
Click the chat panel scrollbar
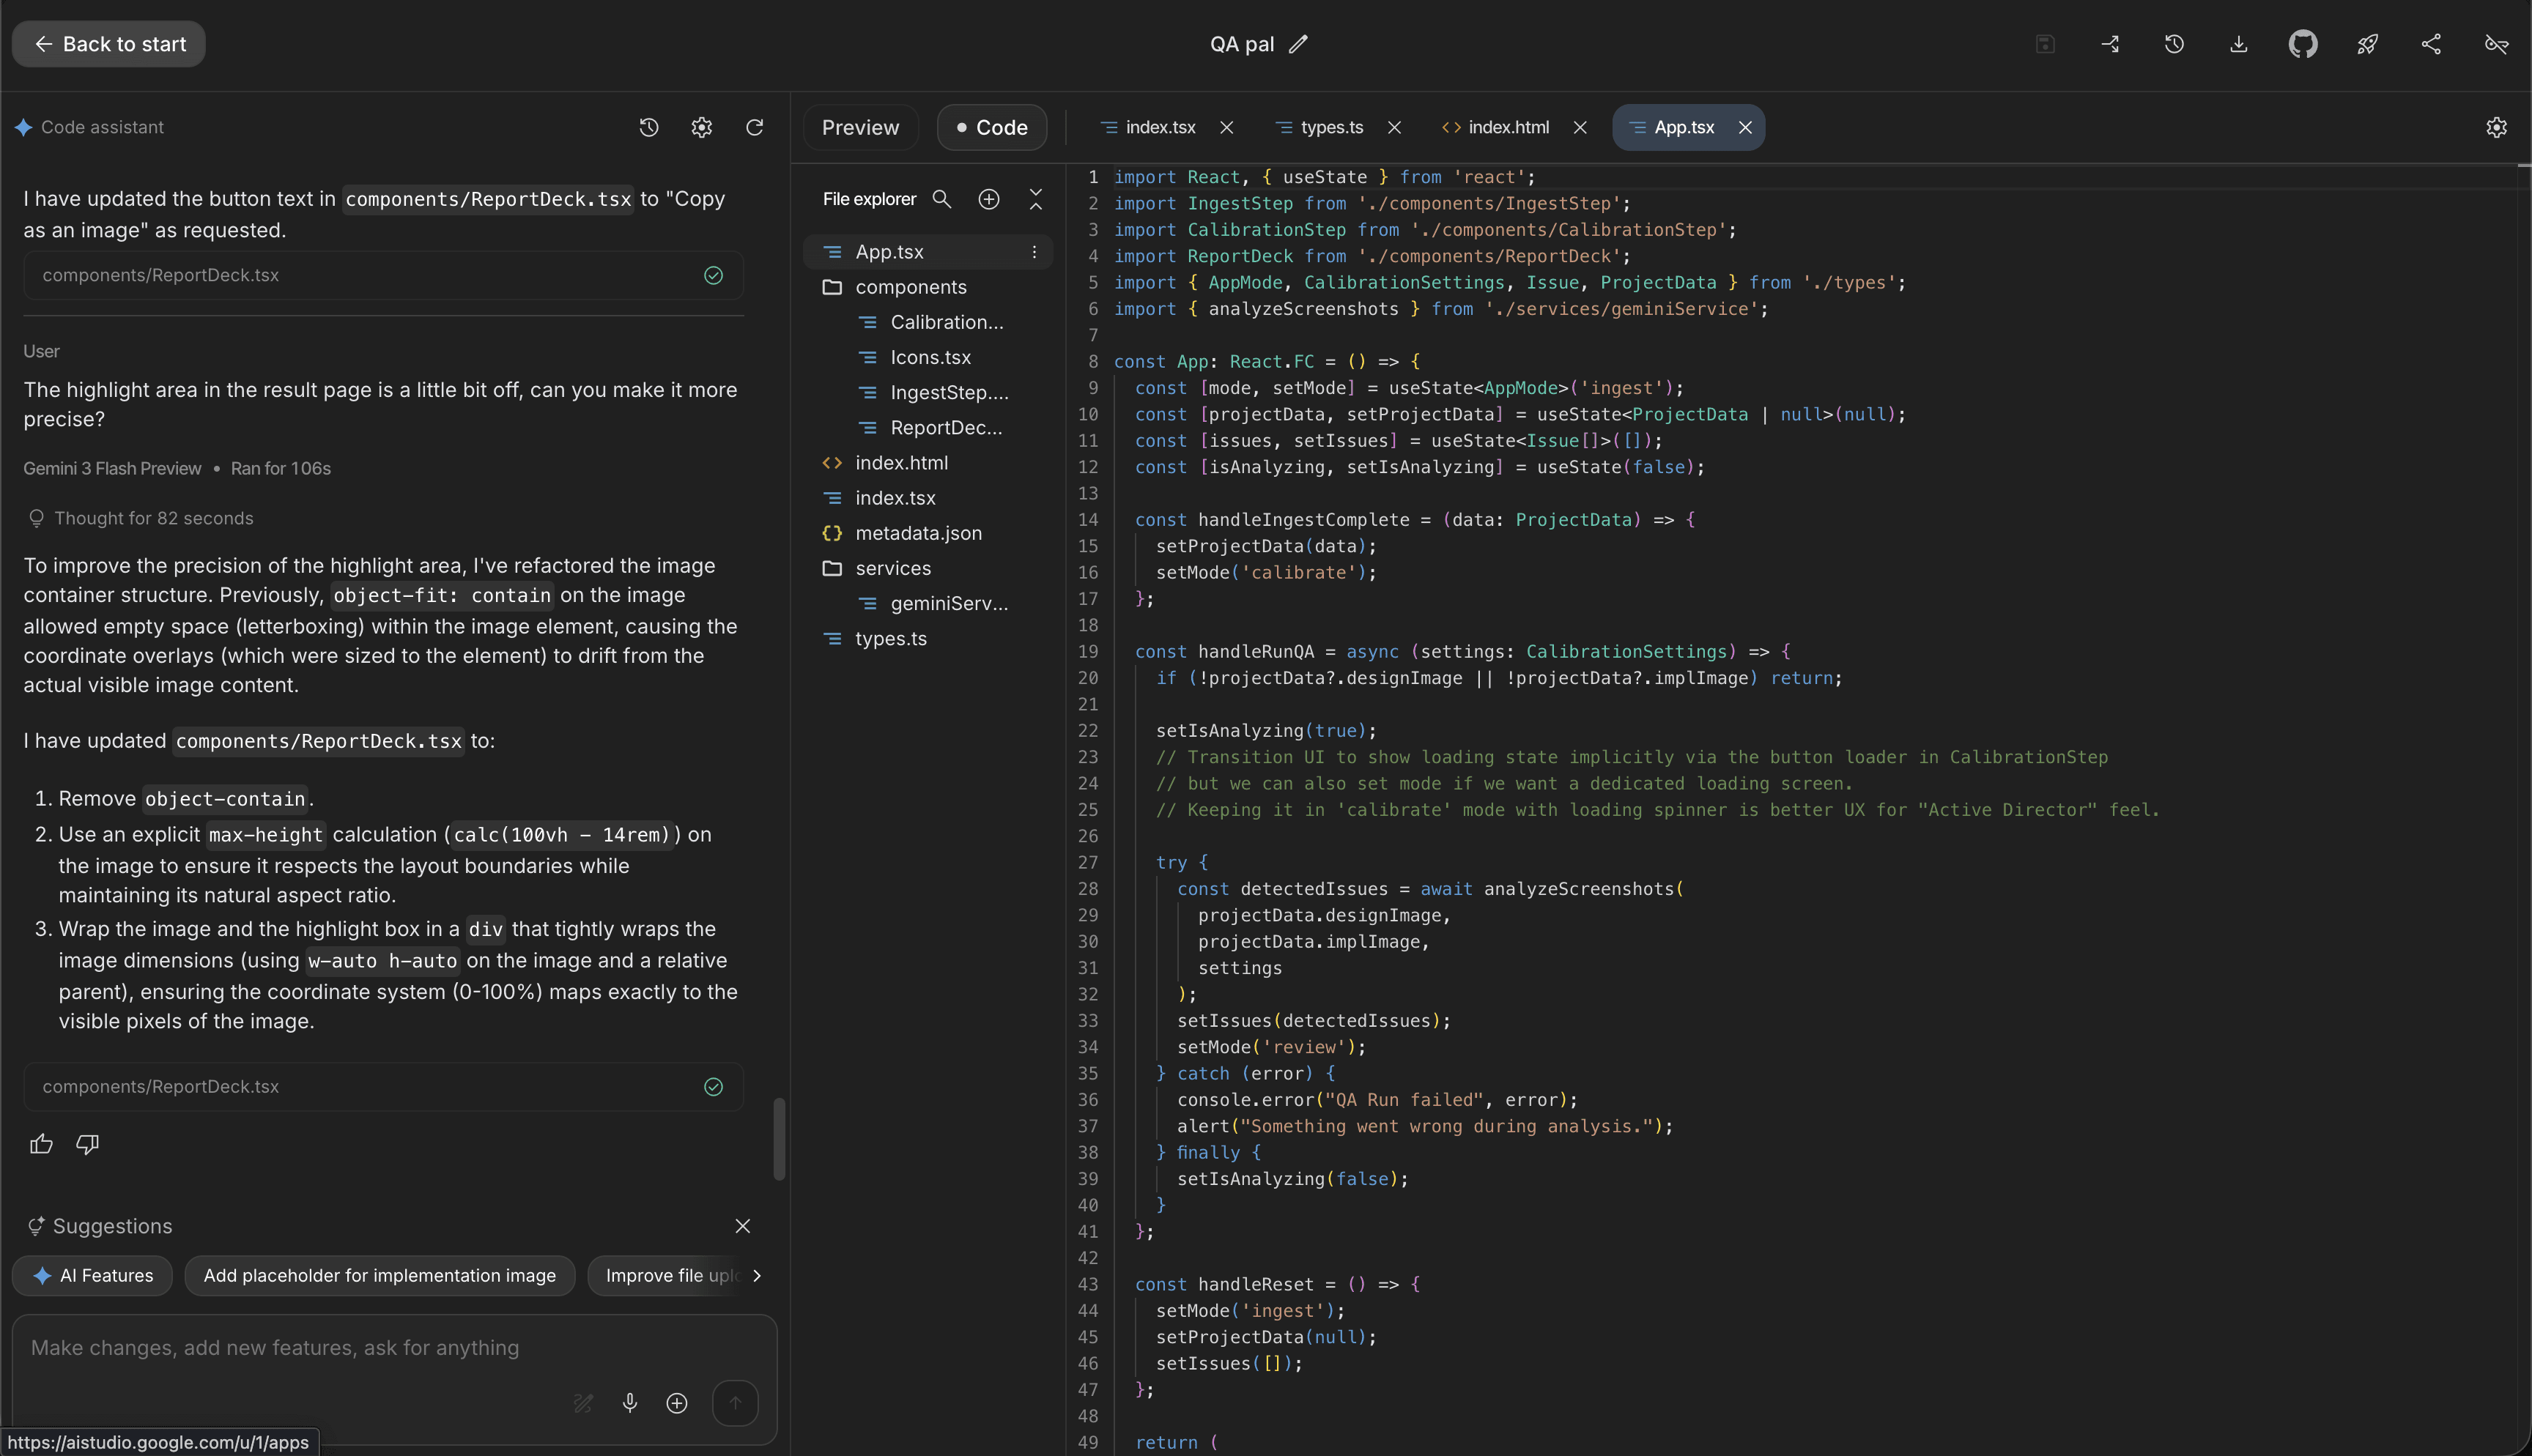[x=779, y=1139]
